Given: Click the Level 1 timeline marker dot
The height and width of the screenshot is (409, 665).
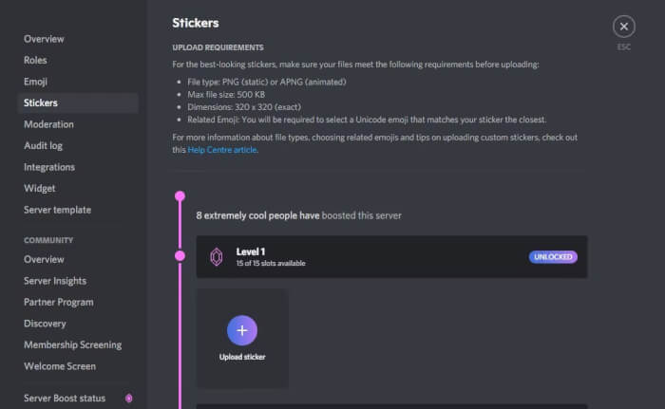Looking at the screenshot, I should [180, 256].
